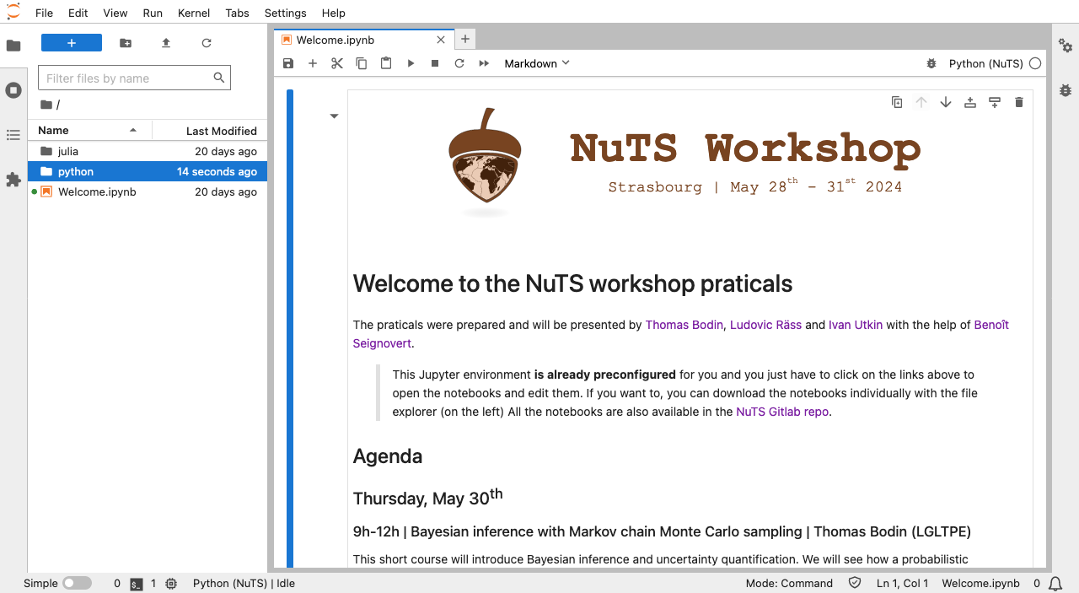Delete the current cell with the trash icon

point(1018,102)
